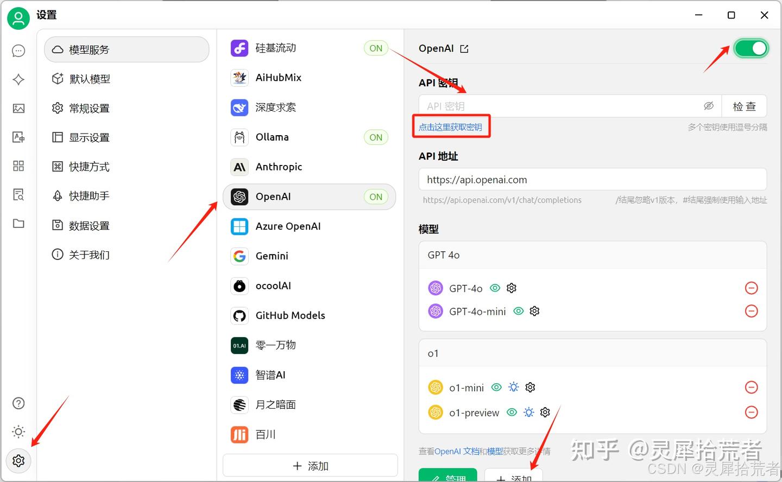The image size is (782, 482).
Task: Hide the GPT-4o-mini model via eye icon
Action: [518, 311]
